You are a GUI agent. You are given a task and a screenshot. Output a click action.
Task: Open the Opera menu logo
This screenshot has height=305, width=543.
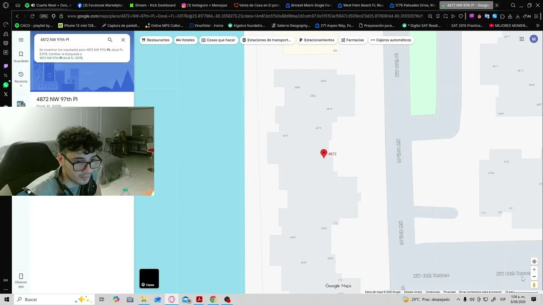coord(6,6)
